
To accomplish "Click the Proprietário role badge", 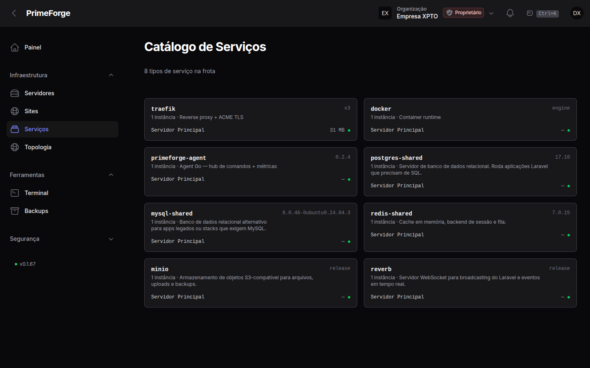I will point(463,13).
